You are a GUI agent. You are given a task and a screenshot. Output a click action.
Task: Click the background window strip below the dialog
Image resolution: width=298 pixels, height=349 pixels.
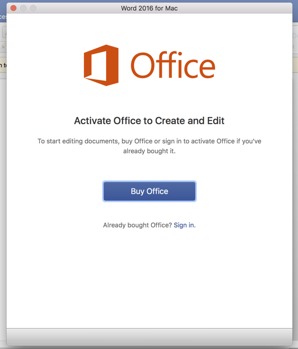[149, 347]
